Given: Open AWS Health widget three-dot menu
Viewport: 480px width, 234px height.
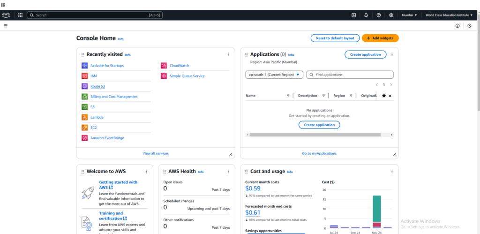Looking at the screenshot, I should pos(228,172).
